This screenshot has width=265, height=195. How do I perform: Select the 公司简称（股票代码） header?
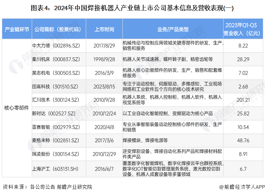tap(59, 29)
